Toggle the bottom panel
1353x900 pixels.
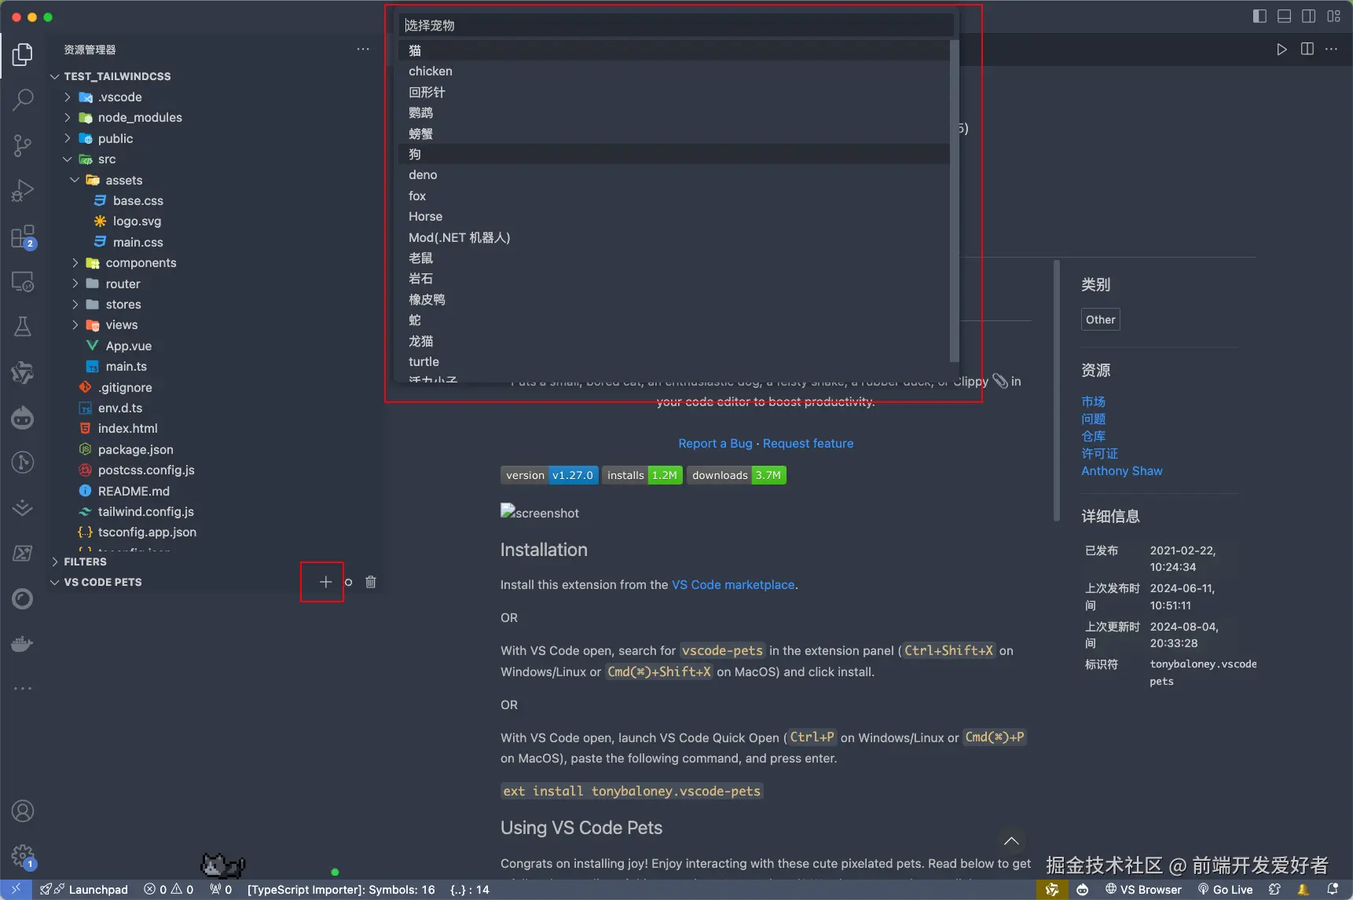[1285, 16]
